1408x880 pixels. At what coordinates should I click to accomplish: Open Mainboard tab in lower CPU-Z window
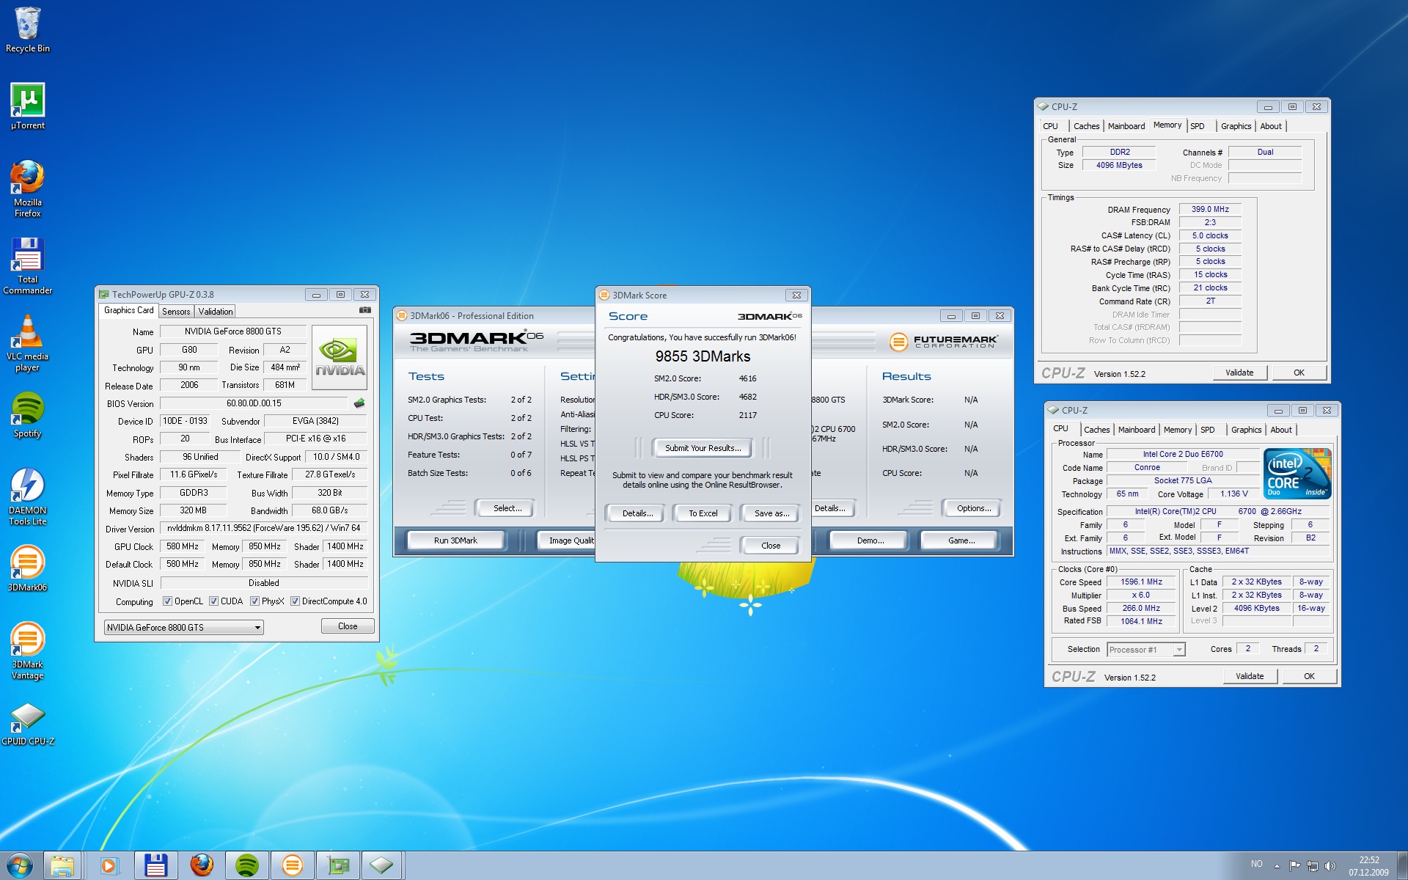click(1137, 430)
